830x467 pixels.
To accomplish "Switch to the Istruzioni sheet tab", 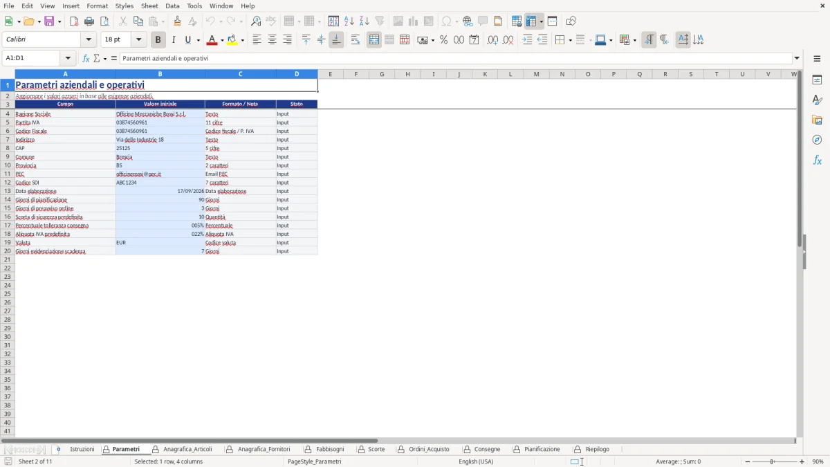I will [82, 450].
